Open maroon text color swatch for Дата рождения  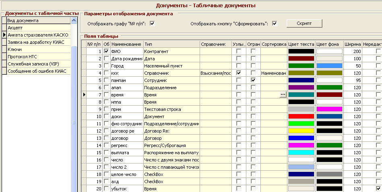tap(301, 59)
